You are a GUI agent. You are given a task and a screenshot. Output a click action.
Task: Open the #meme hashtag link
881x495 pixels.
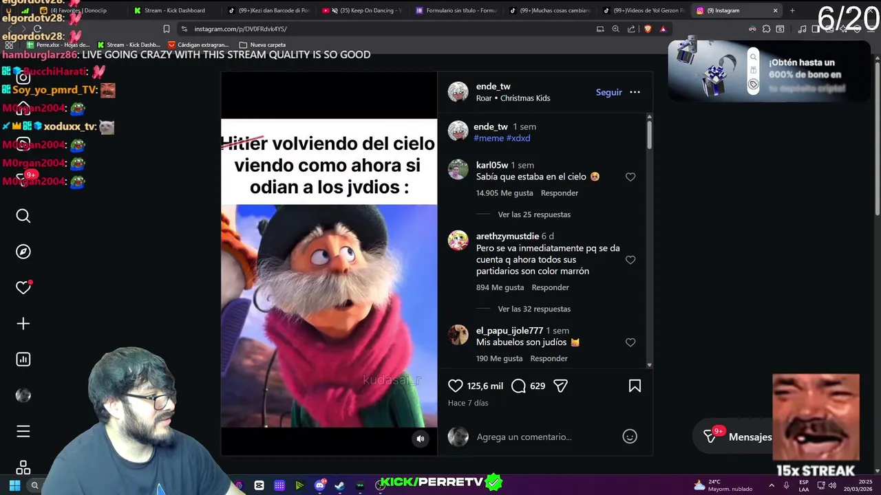pos(489,138)
